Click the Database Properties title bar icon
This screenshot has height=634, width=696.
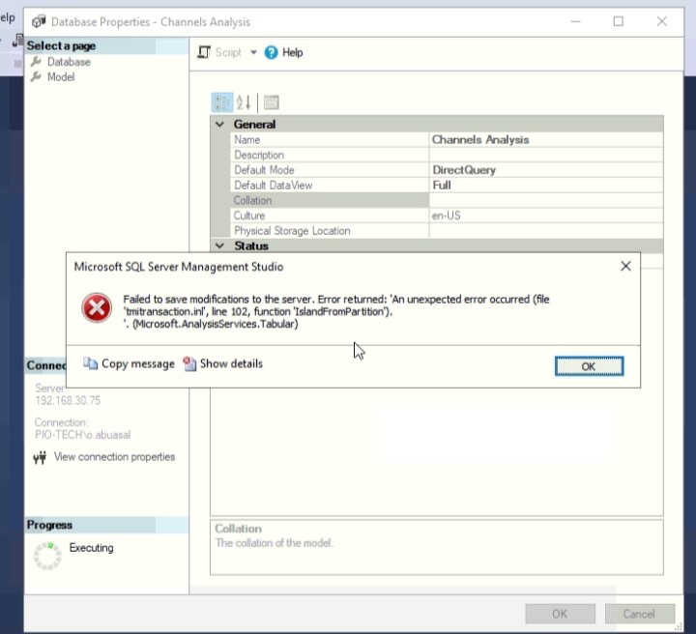point(39,21)
